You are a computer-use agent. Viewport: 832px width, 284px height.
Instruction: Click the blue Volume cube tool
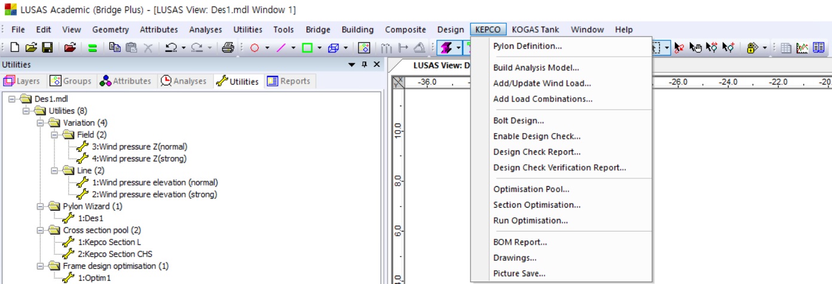(334, 48)
